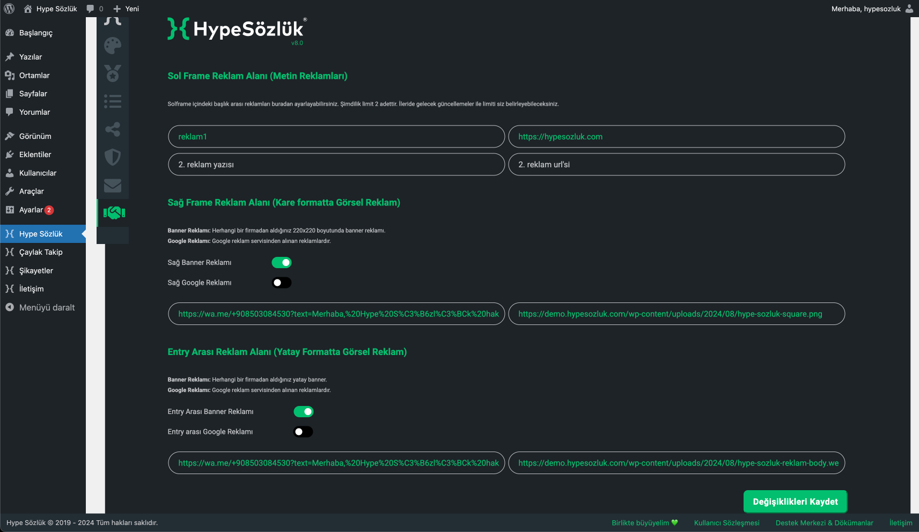The height and width of the screenshot is (532, 919).
Task: Select the handshake advertising settings icon
Action: [x=114, y=213]
